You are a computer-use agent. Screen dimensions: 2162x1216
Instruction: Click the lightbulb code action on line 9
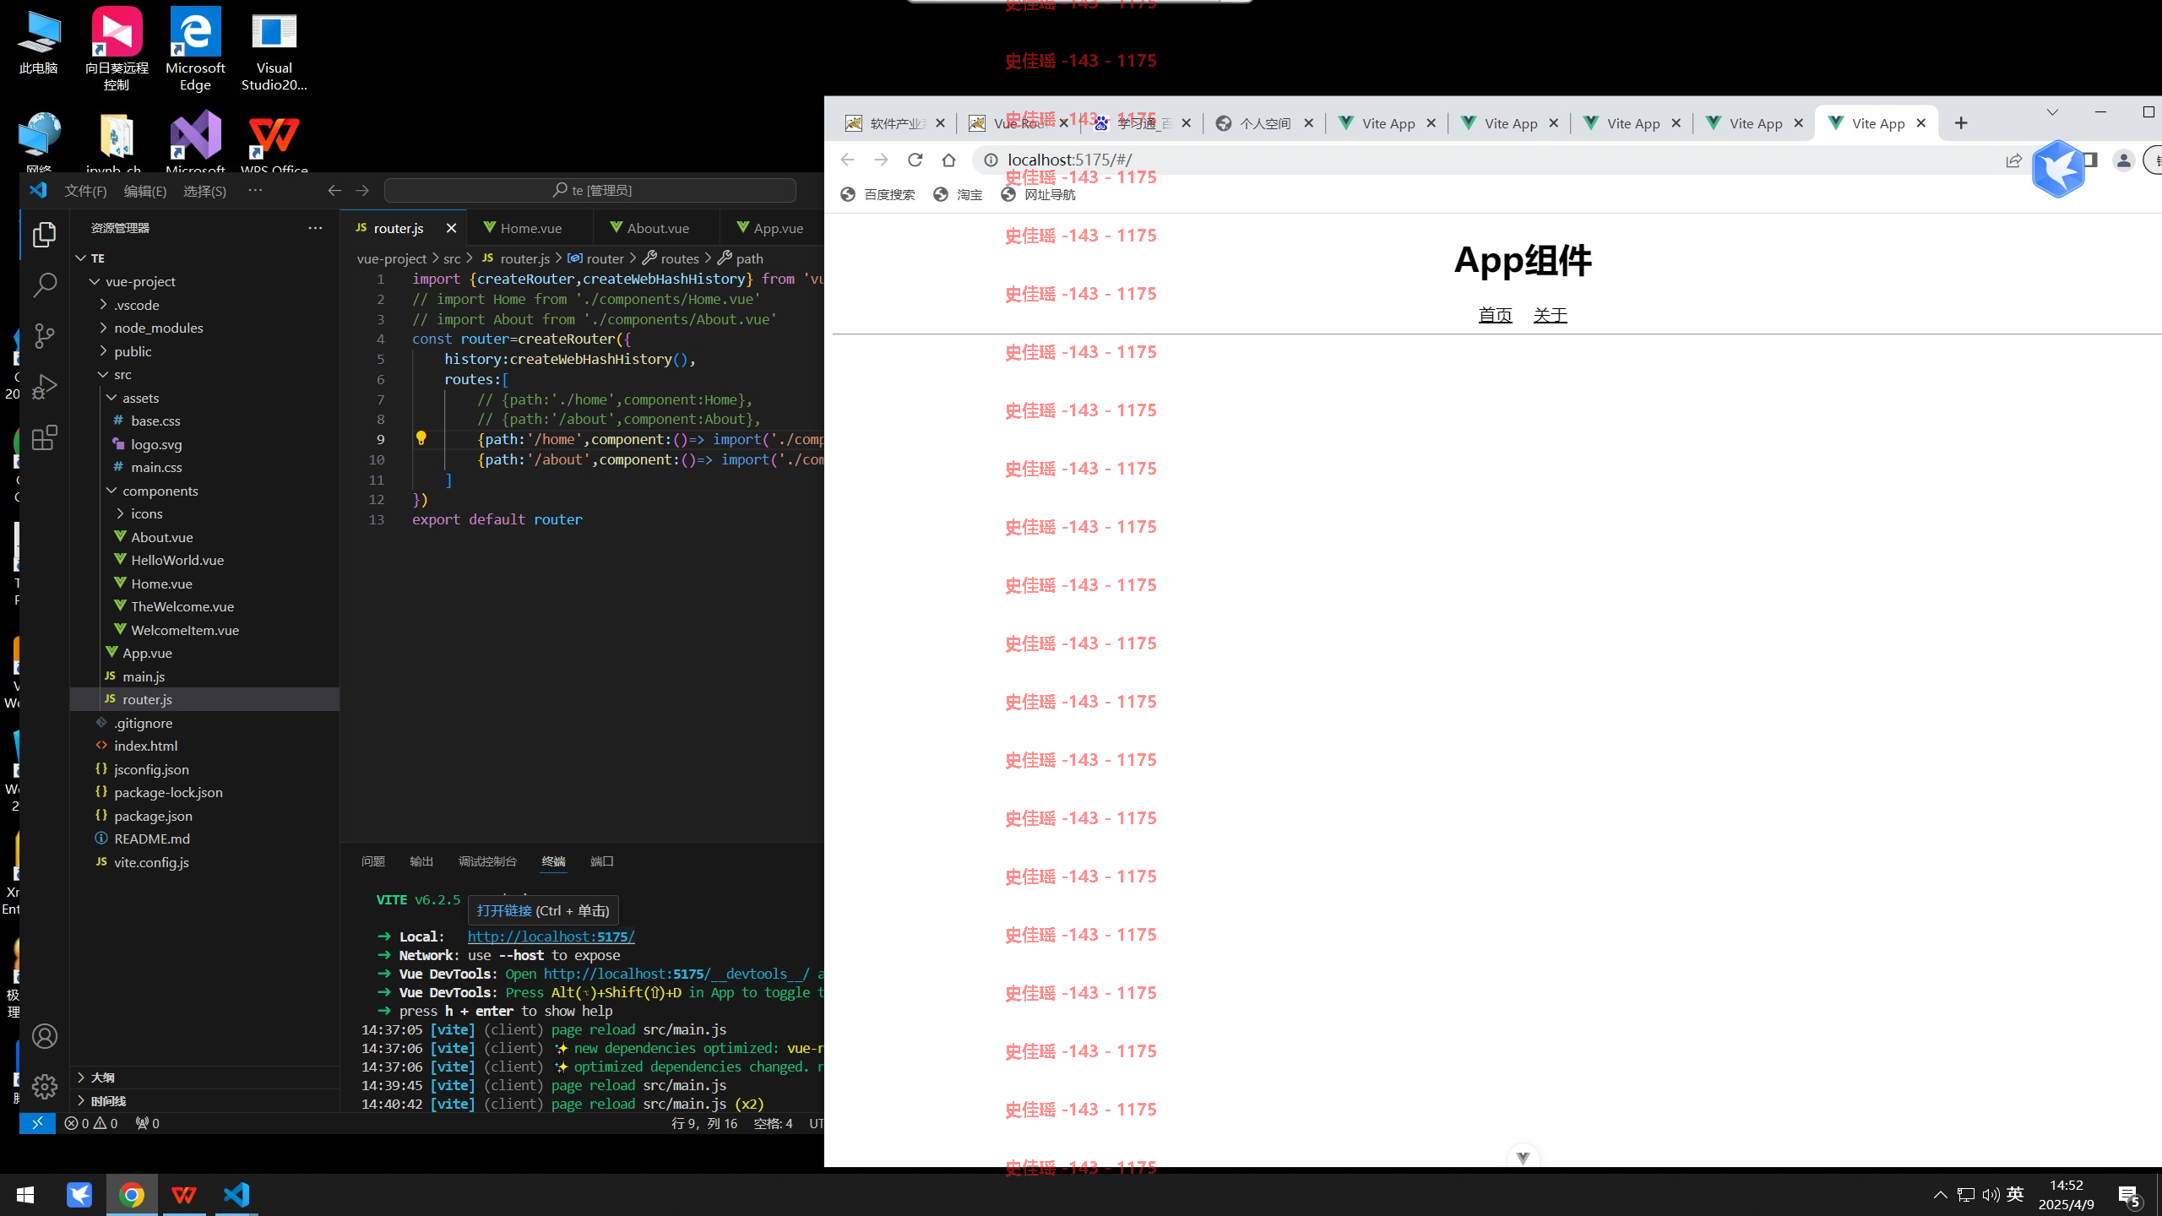click(421, 438)
